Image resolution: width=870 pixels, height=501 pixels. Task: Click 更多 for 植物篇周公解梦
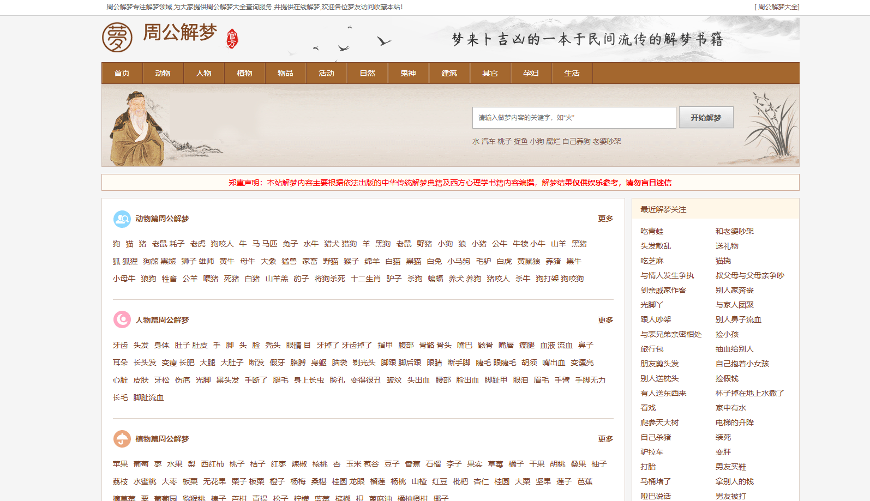[x=605, y=439]
